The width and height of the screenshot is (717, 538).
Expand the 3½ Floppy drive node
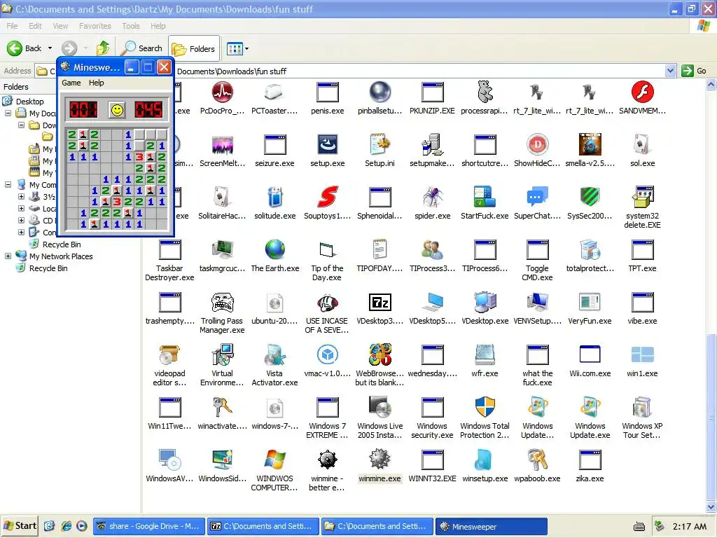pos(21,196)
